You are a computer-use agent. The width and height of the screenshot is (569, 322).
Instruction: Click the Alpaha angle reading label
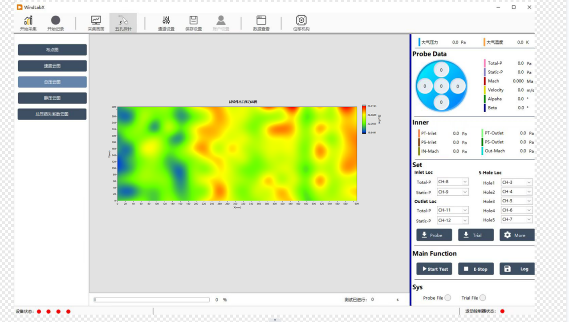click(x=495, y=99)
